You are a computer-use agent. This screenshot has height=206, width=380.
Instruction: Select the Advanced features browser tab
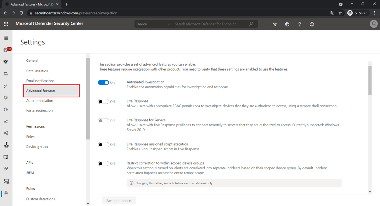(x=32, y=4)
